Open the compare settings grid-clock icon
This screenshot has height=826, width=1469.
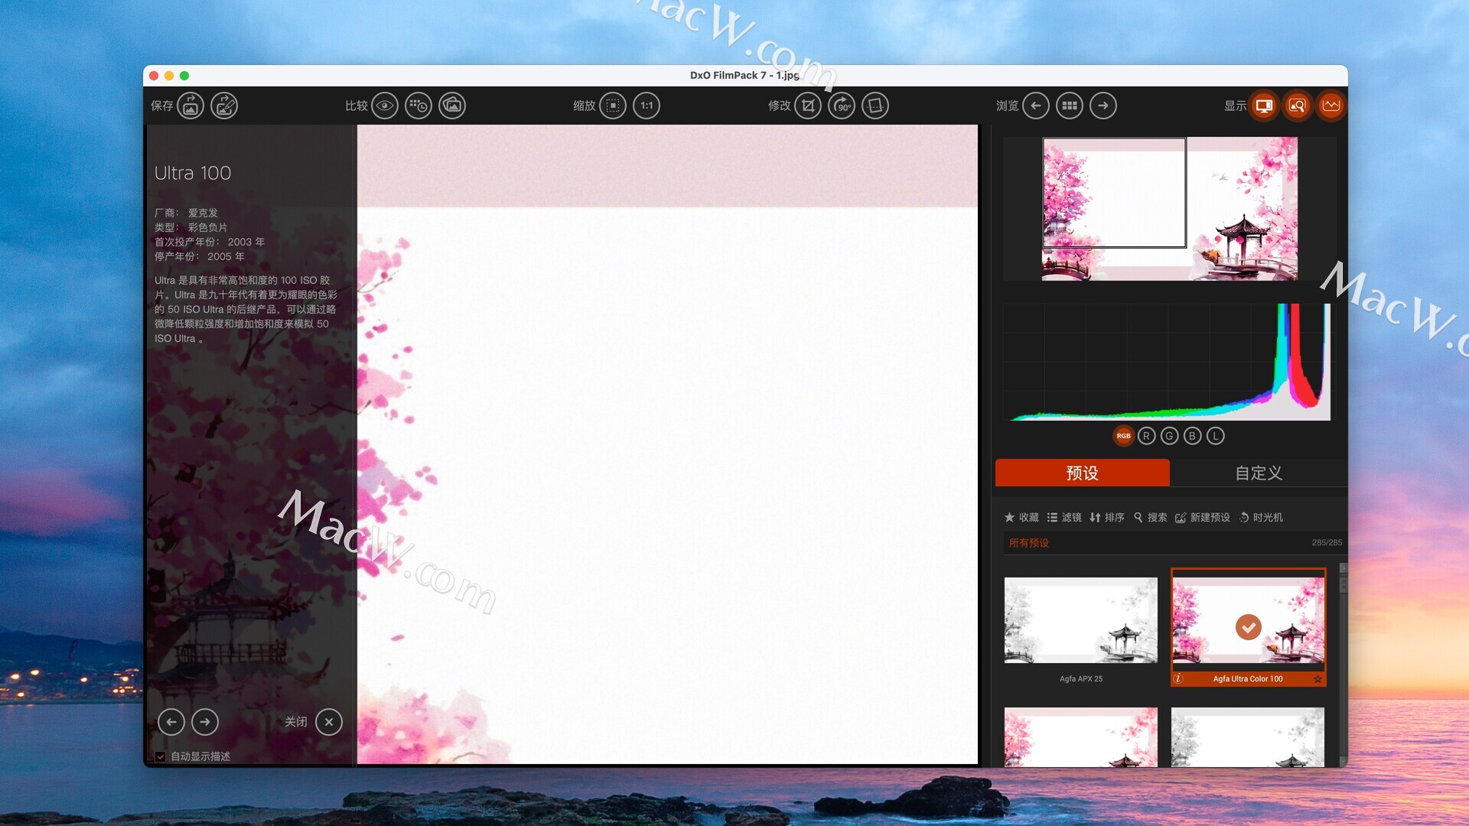click(419, 106)
